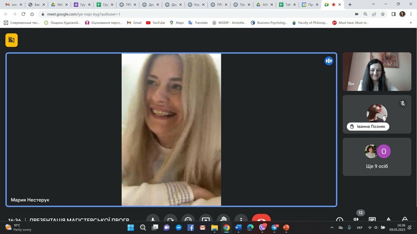Open the YouTube bookmark

pyautogui.click(x=155, y=23)
